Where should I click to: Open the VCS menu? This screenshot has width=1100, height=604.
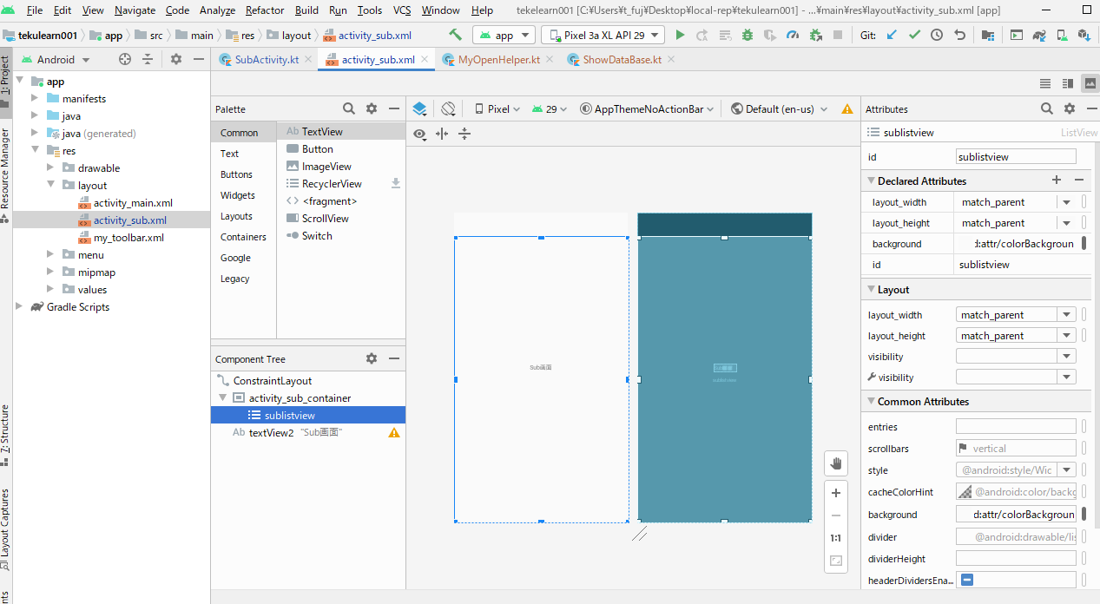click(402, 10)
